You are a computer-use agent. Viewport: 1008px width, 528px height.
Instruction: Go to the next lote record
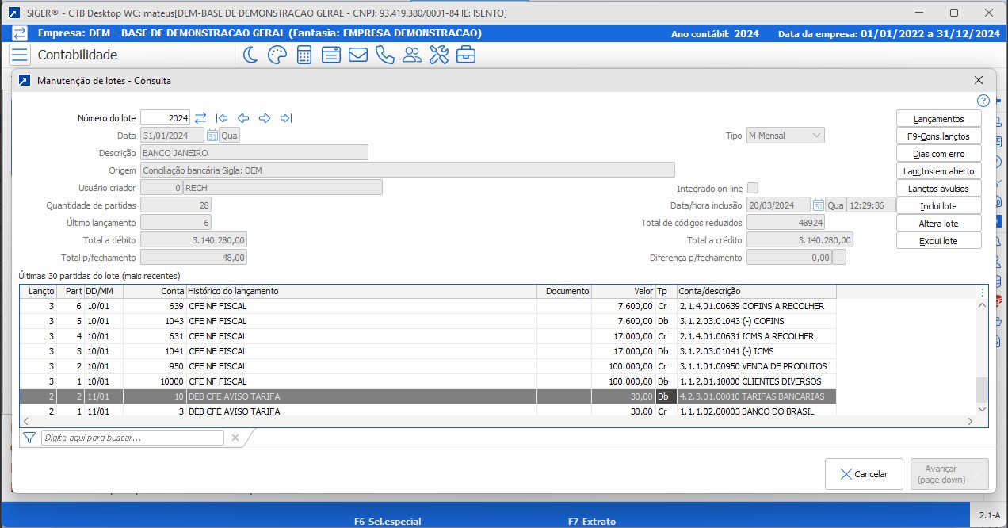(265, 118)
